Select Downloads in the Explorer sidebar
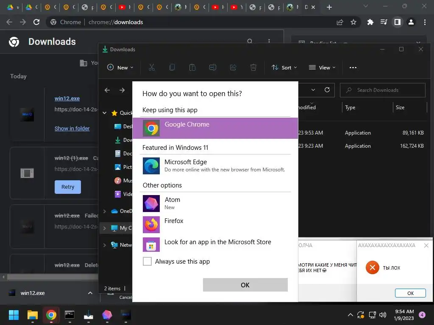This screenshot has width=434, height=325. [123, 140]
